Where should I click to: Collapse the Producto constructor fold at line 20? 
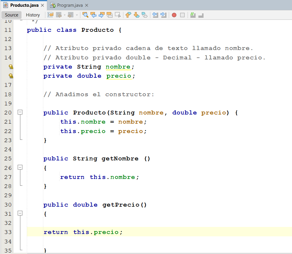pos(20,112)
